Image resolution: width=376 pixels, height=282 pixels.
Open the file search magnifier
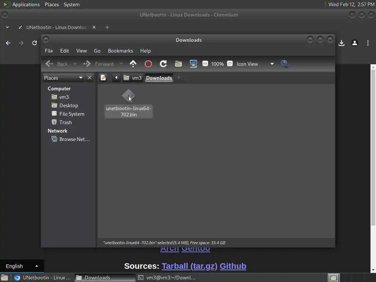285,64
